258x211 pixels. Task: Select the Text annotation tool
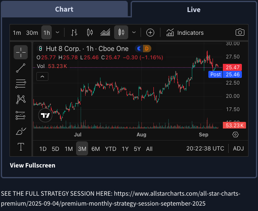click(21, 147)
